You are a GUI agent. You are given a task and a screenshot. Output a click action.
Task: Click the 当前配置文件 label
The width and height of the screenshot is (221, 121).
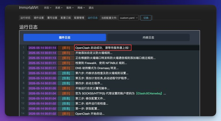pos(109,18)
